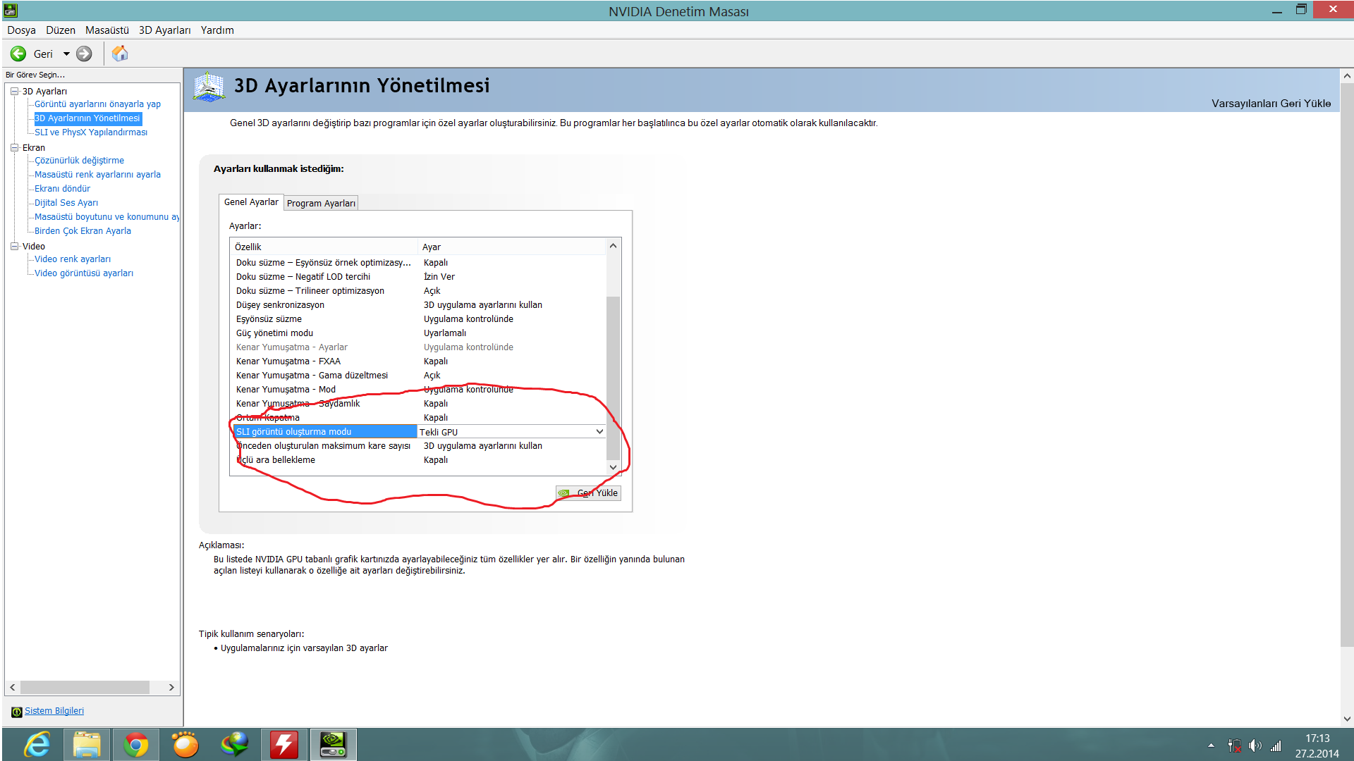Collapse the 3D Ayarları tree node
Screen dimensions: 1354x761
[x=14, y=91]
